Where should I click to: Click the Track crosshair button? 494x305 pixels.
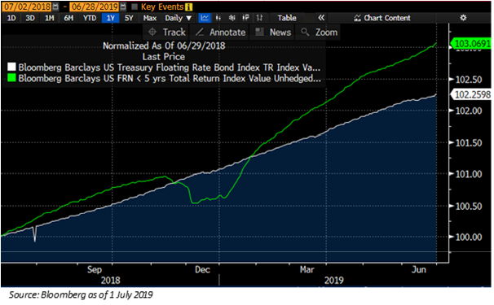click(x=166, y=32)
